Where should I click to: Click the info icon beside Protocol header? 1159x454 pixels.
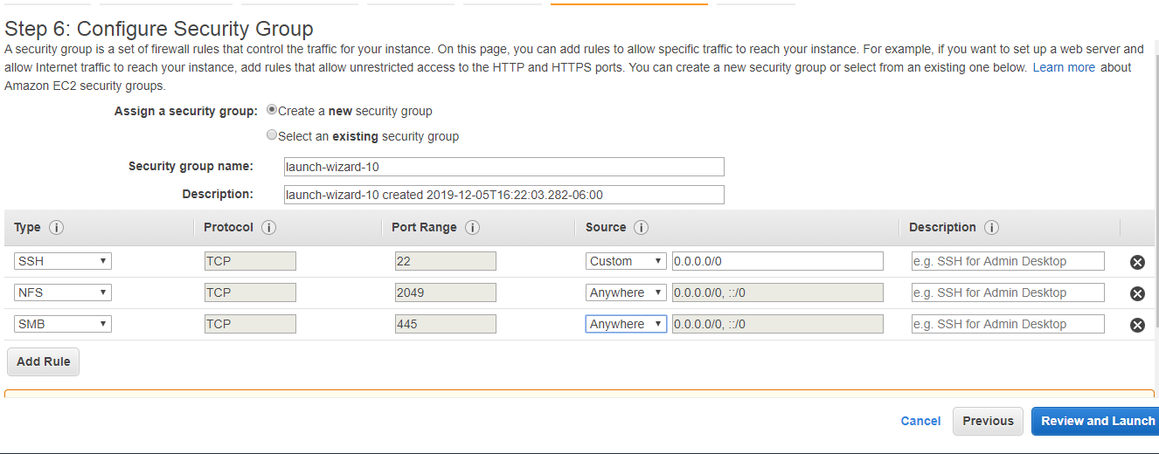click(x=269, y=228)
